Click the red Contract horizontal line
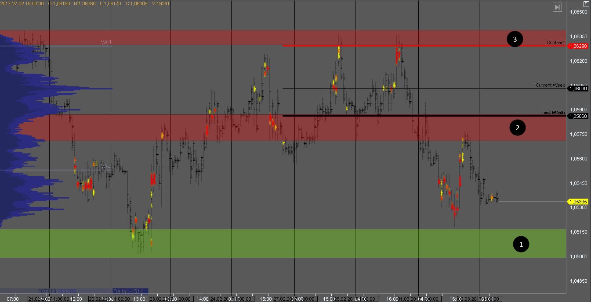This screenshot has height=302, width=591. pyautogui.click(x=395, y=46)
